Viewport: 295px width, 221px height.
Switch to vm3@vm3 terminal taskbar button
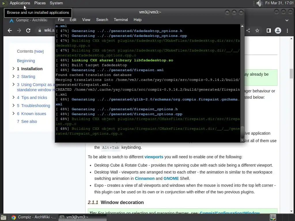[83, 217]
